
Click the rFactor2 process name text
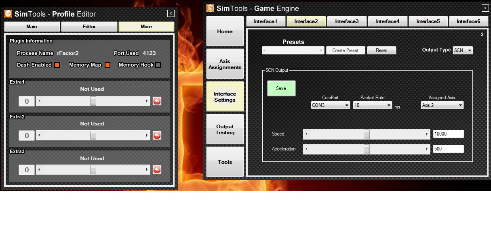point(67,53)
